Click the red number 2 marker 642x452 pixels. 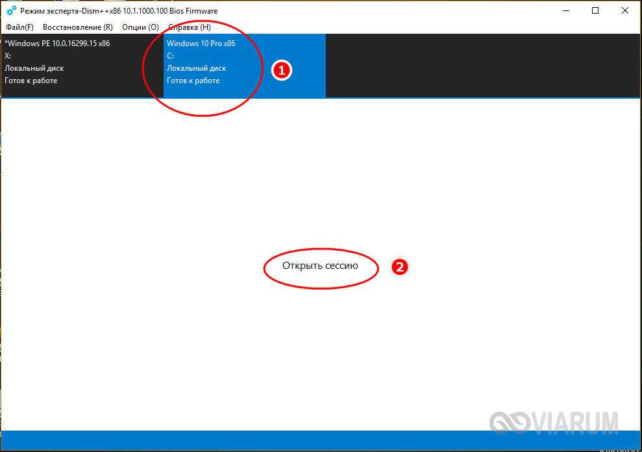[400, 267]
